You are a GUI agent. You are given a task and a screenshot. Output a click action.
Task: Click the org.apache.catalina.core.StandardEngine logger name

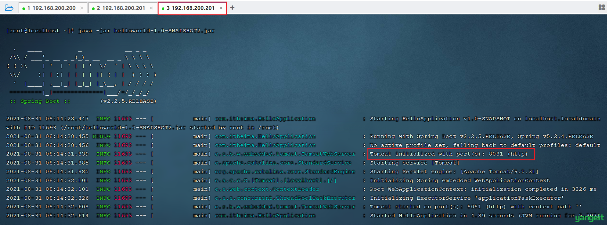tap(285, 172)
